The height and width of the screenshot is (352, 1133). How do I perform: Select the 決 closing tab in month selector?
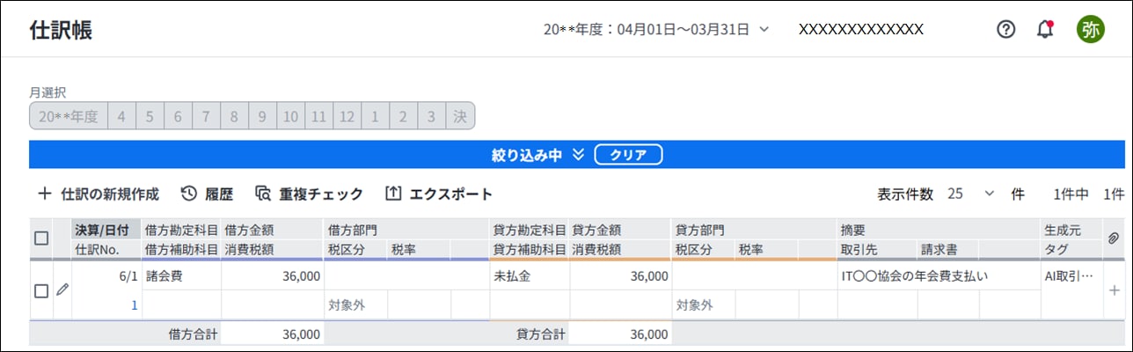point(460,116)
